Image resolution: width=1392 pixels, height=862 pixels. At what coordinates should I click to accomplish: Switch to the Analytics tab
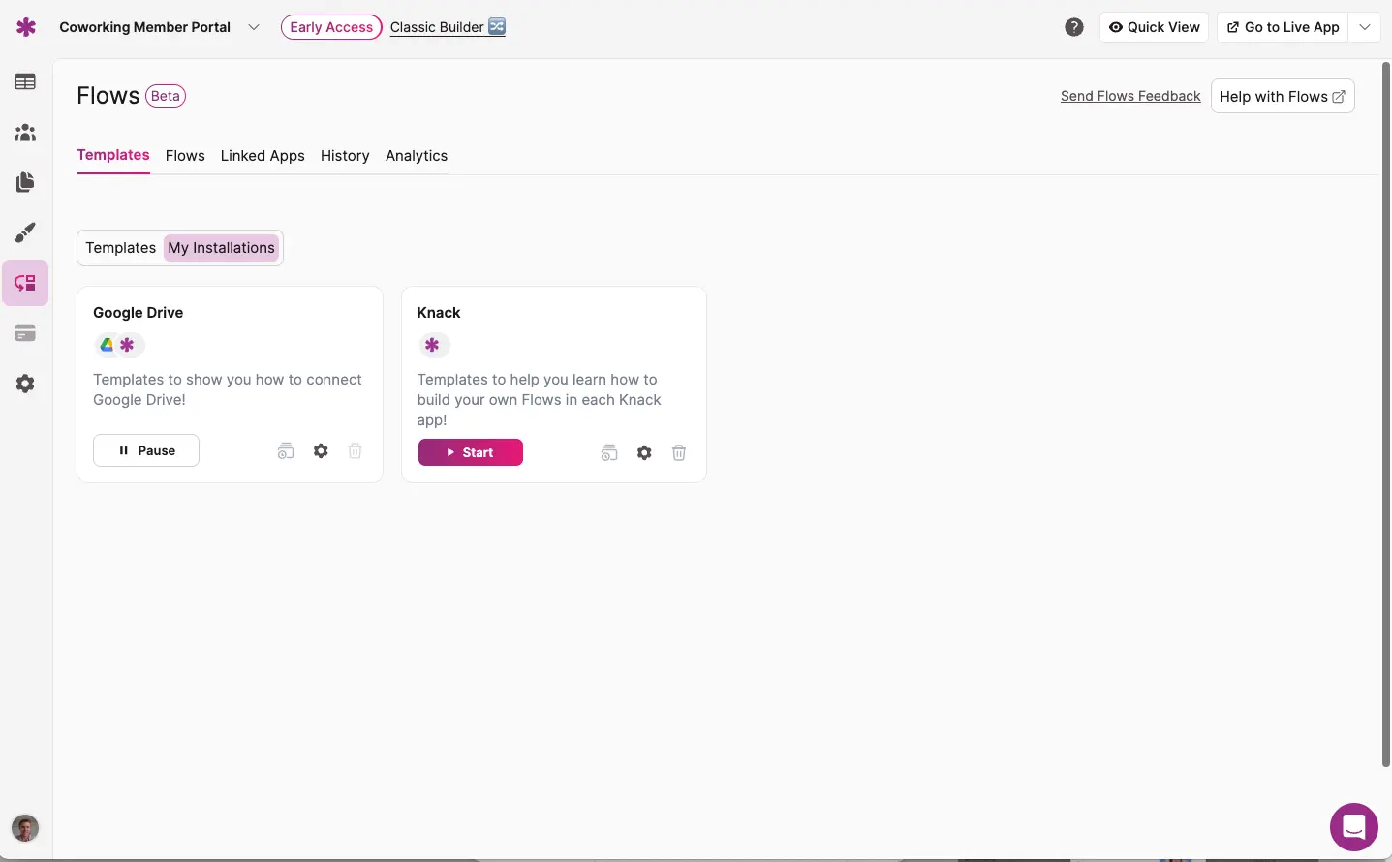417,156
